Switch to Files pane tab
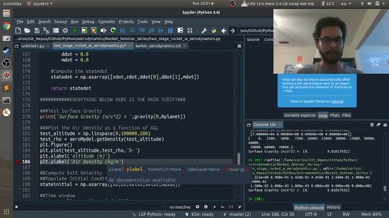389x218 pixels. coord(346,115)
